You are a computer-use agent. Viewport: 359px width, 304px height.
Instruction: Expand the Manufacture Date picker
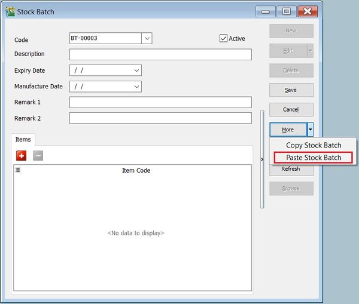tap(136, 87)
